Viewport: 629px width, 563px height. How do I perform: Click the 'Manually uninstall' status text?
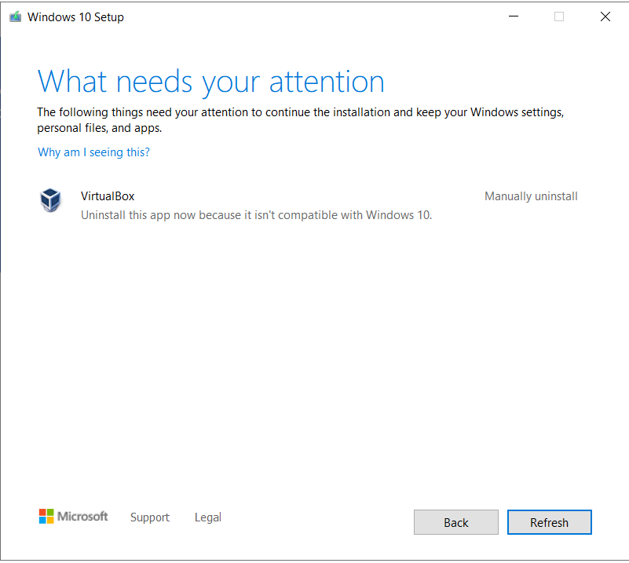point(531,196)
